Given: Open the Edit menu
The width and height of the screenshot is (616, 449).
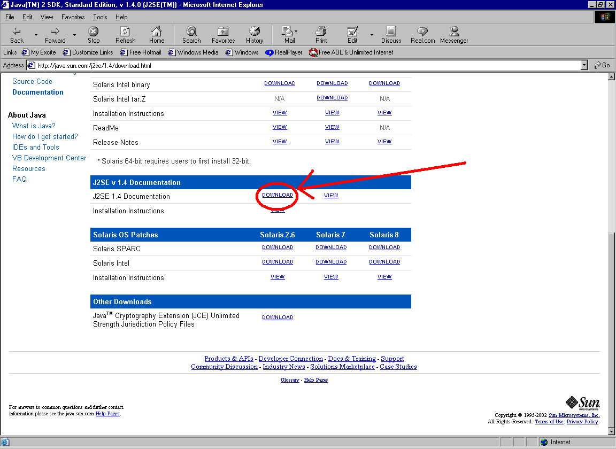Looking at the screenshot, I should click(27, 17).
